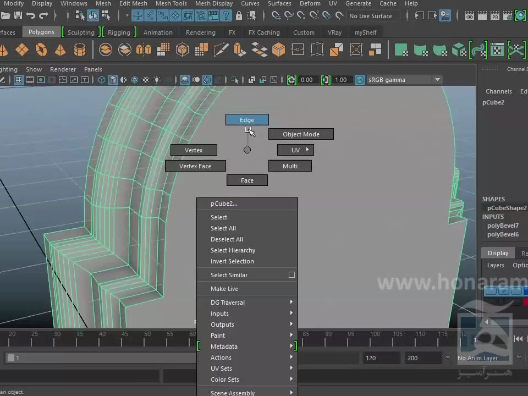The height and width of the screenshot is (396, 528).
Task: Toggle the viewport grid display
Action: pos(19,80)
